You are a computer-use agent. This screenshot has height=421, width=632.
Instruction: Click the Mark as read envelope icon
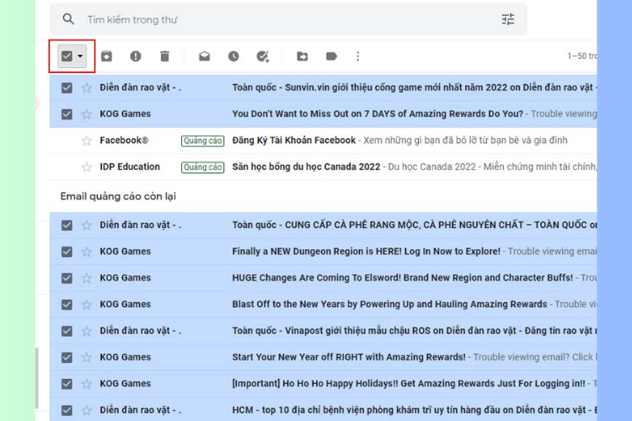pos(205,56)
